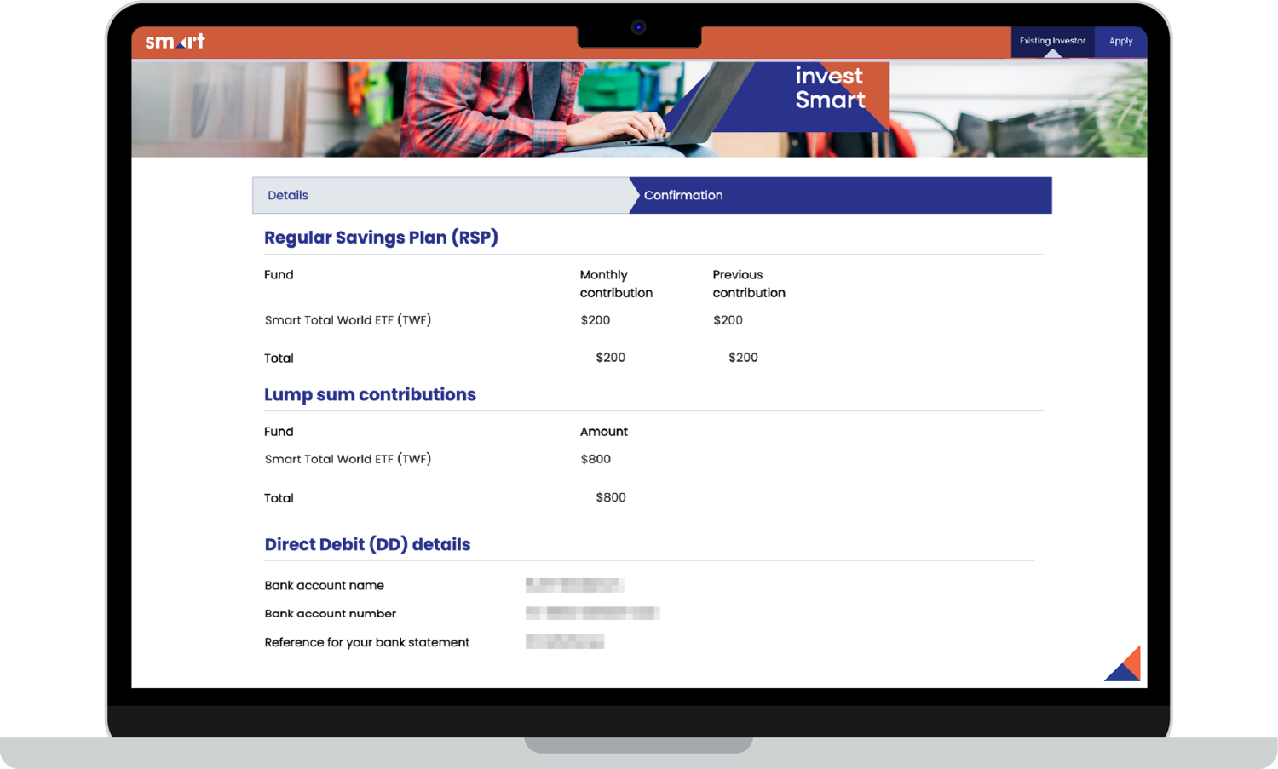Click the Regular Savings Plan (RSP) heading
Viewport: 1278px width, 769px height.
point(381,238)
